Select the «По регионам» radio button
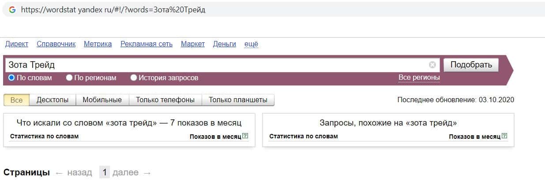 [x=69, y=78]
